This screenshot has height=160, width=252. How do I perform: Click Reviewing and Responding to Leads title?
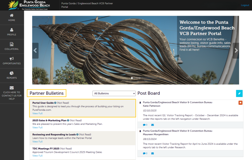54,135
